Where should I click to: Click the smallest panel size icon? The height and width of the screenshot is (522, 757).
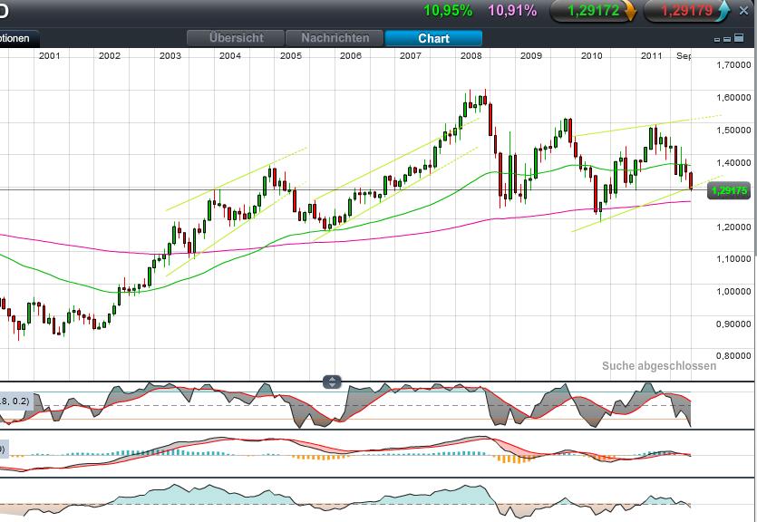[x=716, y=39]
